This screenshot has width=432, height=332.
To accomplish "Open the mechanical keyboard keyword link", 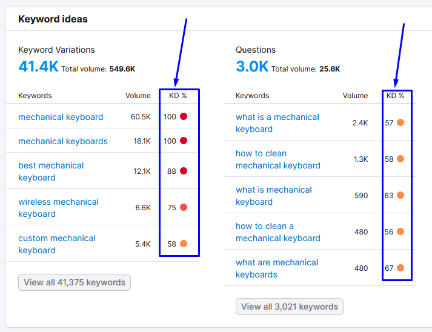I will pyautogui.click(x=61, y=117).
